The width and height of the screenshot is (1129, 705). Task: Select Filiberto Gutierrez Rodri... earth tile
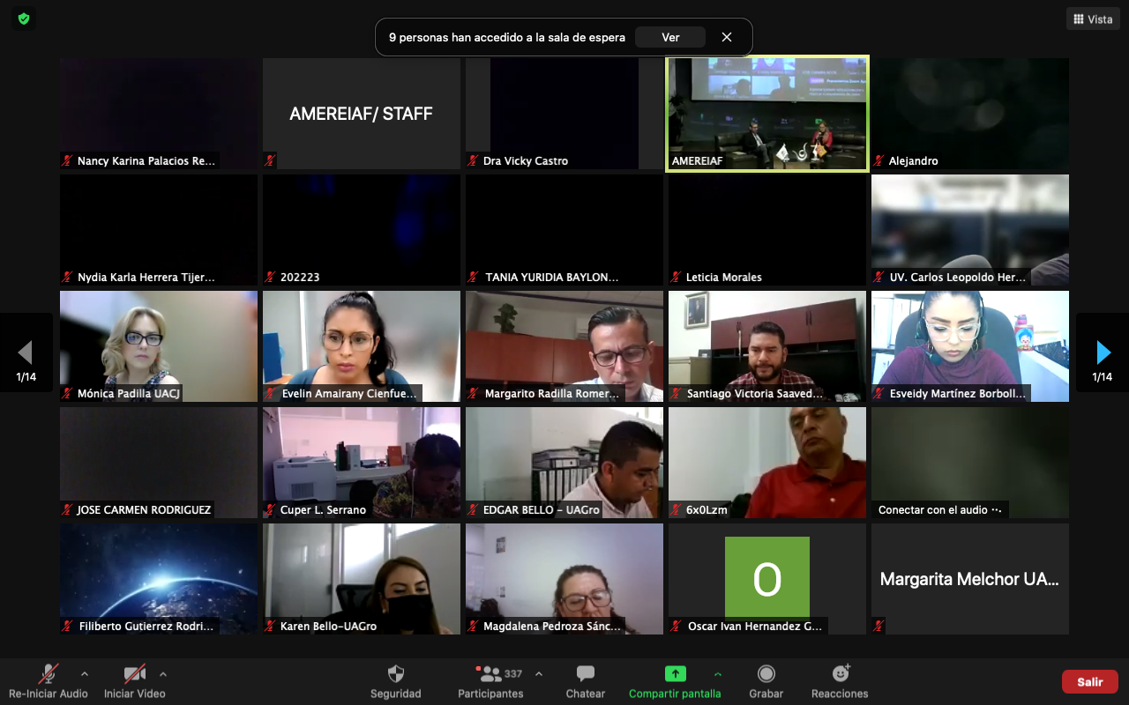(159, 579)
